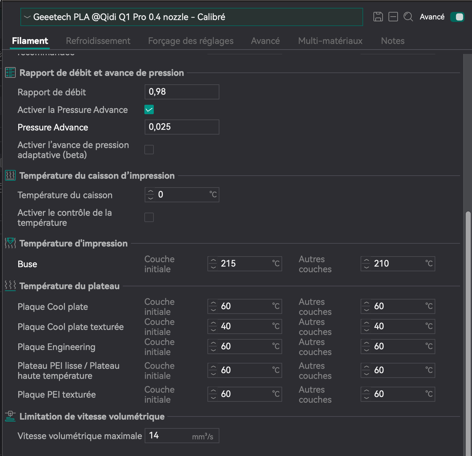Click the Température d'impression nozzle icon
This screenshot has width=472, height=456.
click(x=10, y=243)
